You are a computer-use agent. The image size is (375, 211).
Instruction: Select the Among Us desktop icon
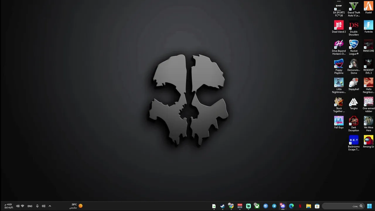click(369, 142)
